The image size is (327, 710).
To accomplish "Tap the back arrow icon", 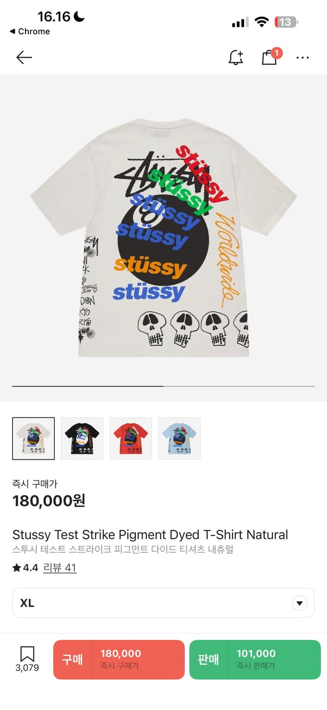I will [24, 58].
